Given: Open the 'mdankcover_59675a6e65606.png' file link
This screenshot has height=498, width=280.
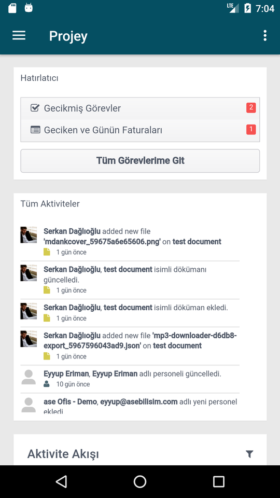Looking at the screenshot, I should pos(102,242).
